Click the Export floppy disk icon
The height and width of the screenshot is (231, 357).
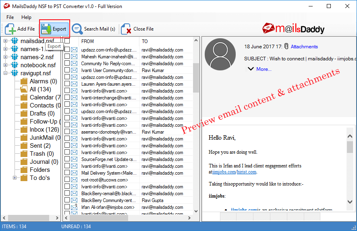pyautogui.click(x=46, y=29)
